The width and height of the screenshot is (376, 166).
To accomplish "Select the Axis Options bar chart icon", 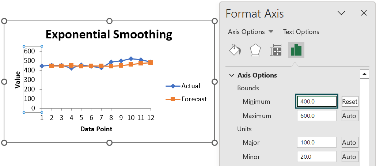I will 296,50.
